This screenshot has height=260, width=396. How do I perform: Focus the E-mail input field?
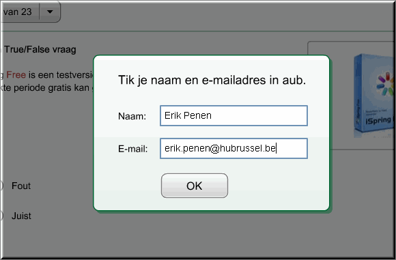coord(234,149)
